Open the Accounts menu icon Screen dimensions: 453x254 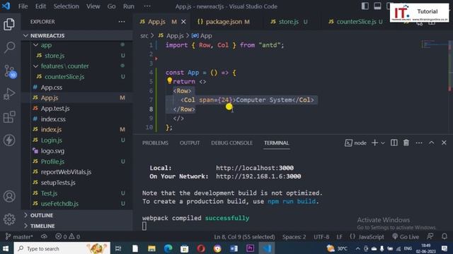click(x=9, y=196)
